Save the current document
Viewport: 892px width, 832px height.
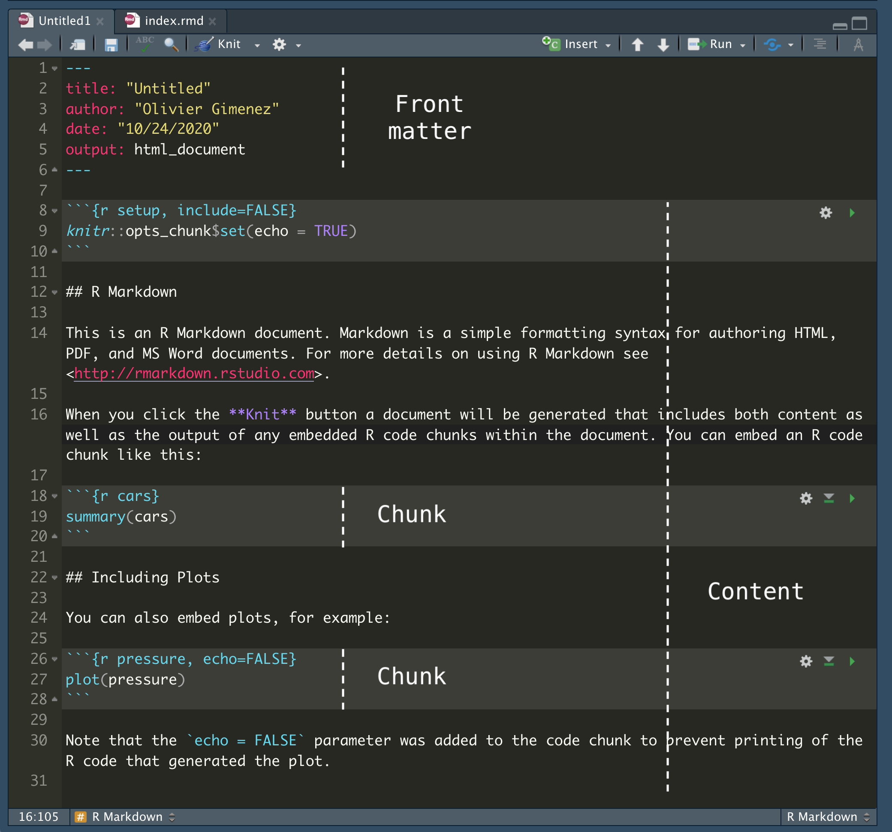(x=111, y=45)
